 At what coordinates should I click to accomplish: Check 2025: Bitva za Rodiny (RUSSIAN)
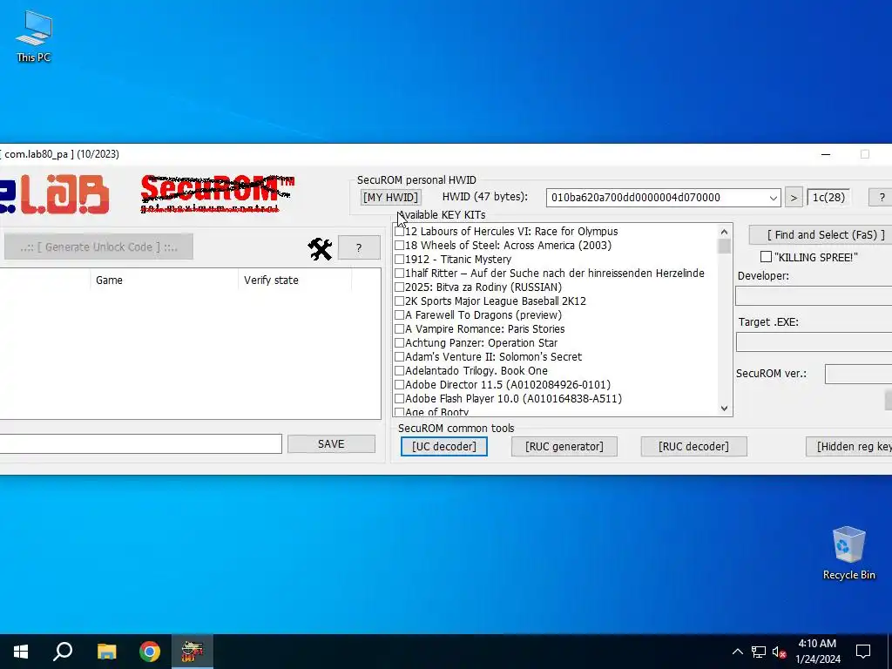tap(399, 287)
